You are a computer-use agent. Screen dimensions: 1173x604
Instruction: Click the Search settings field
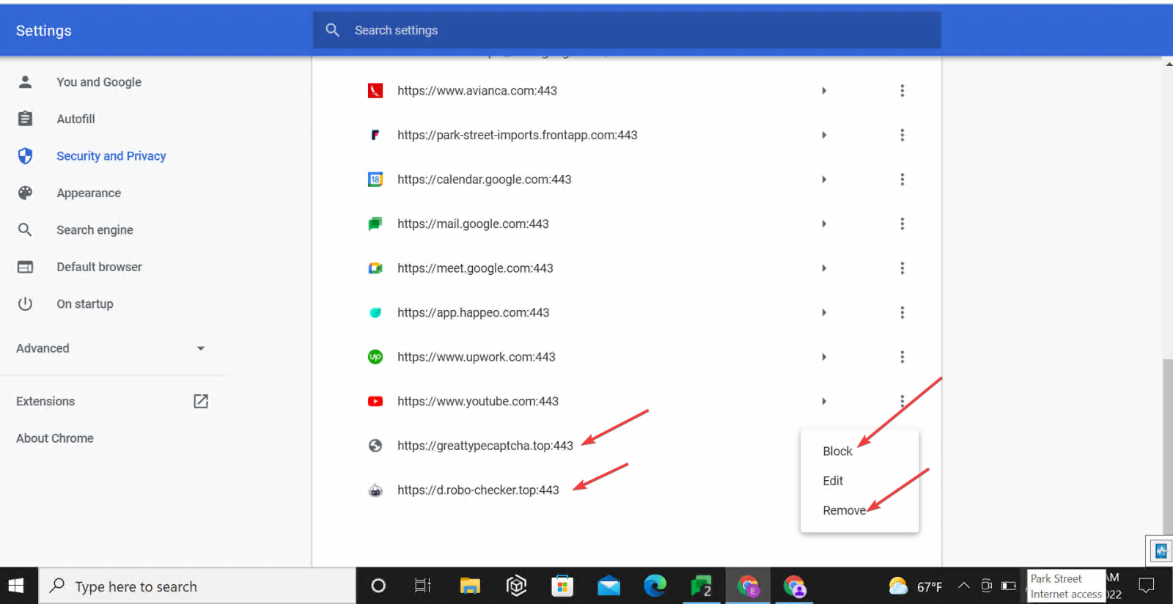pyautogui.click(x=627, y=30)
